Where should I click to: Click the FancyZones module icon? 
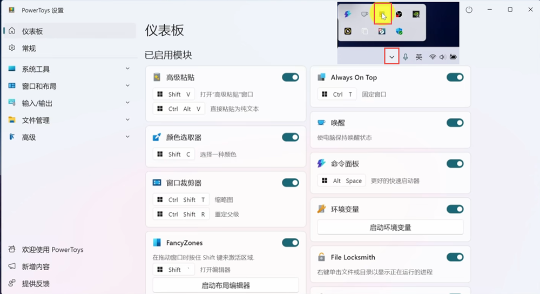pos(157,243)
